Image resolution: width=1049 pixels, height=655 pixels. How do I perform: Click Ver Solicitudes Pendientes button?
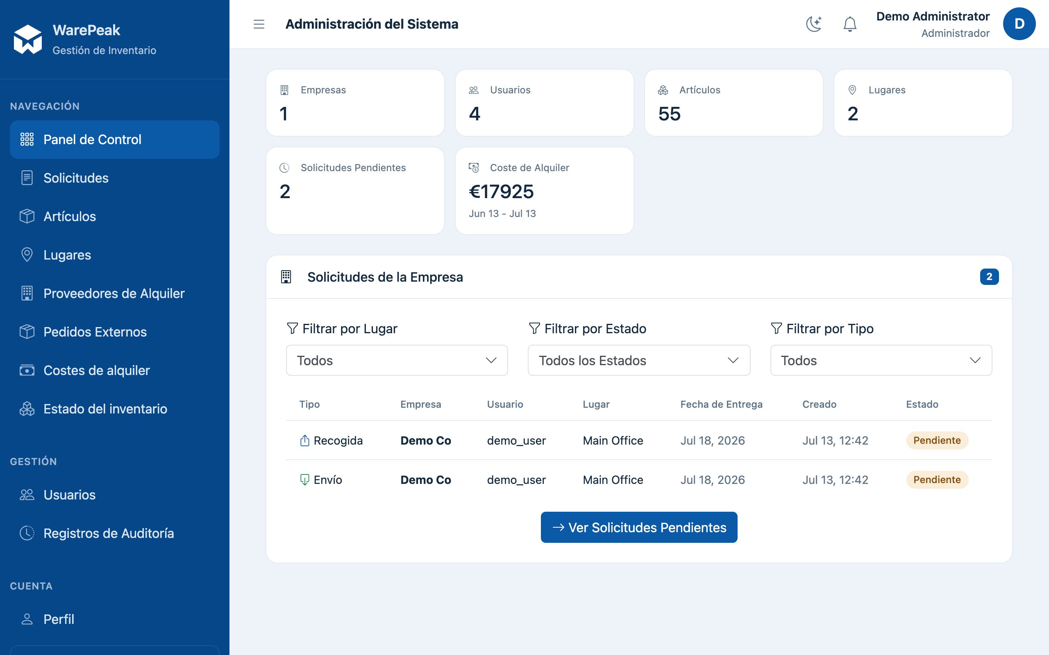(x=639, y=527)
